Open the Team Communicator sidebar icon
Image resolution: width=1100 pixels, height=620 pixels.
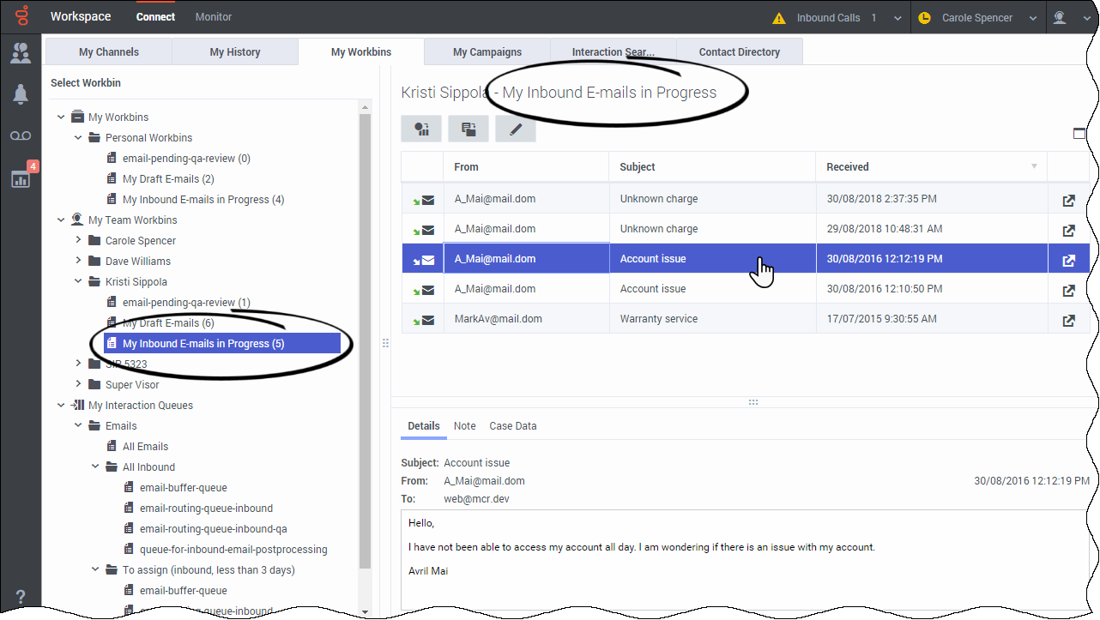pos(21,53)
